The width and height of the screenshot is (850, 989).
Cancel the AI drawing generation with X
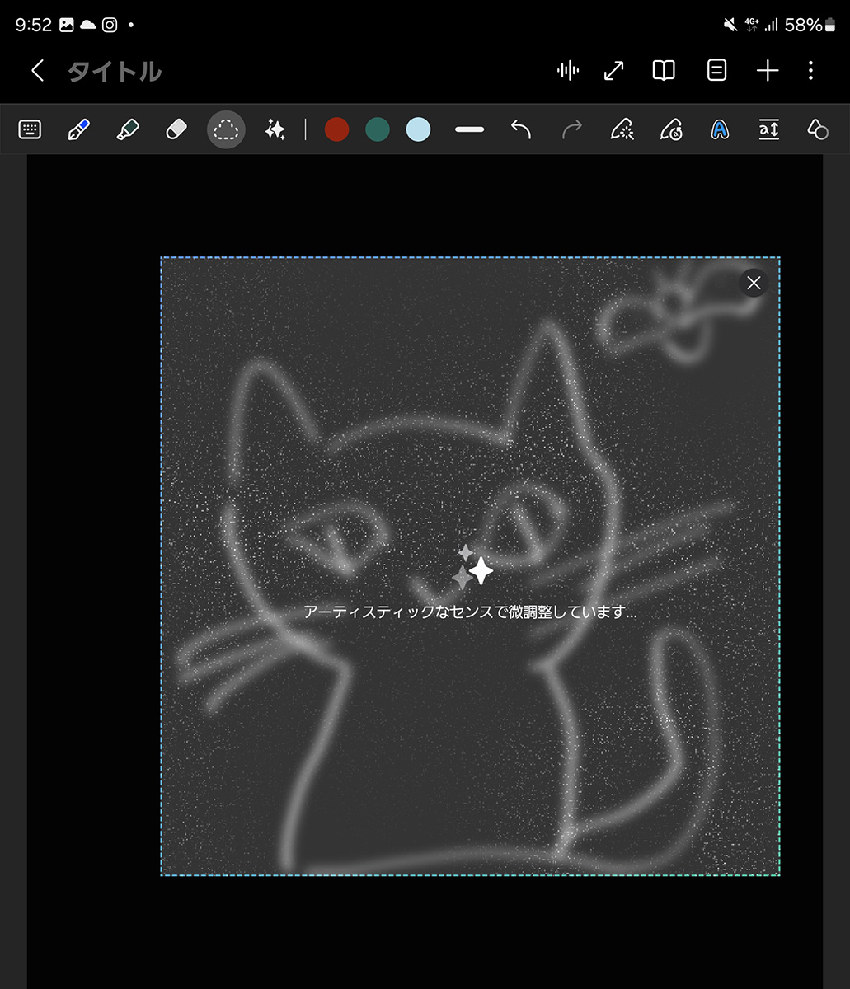coord(754,283)
